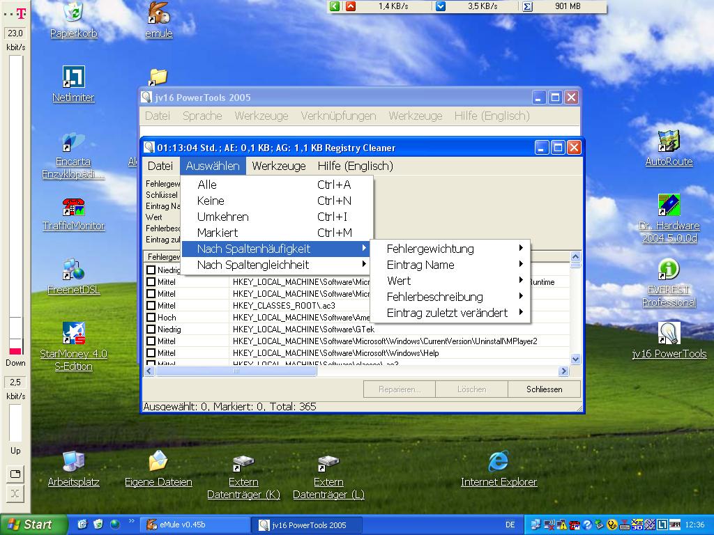Launch StarMoney 4.0 S-Edition shortcut
The width and height of the screenshot is (714, 535).
[73, 347]
